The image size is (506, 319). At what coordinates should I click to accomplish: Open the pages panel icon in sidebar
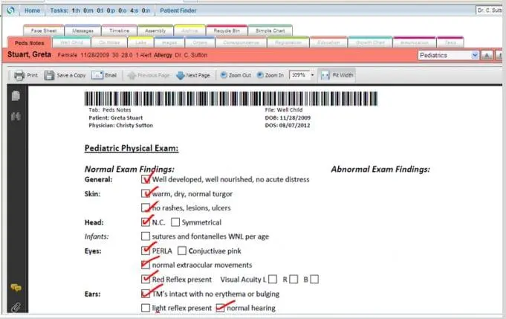16,96
